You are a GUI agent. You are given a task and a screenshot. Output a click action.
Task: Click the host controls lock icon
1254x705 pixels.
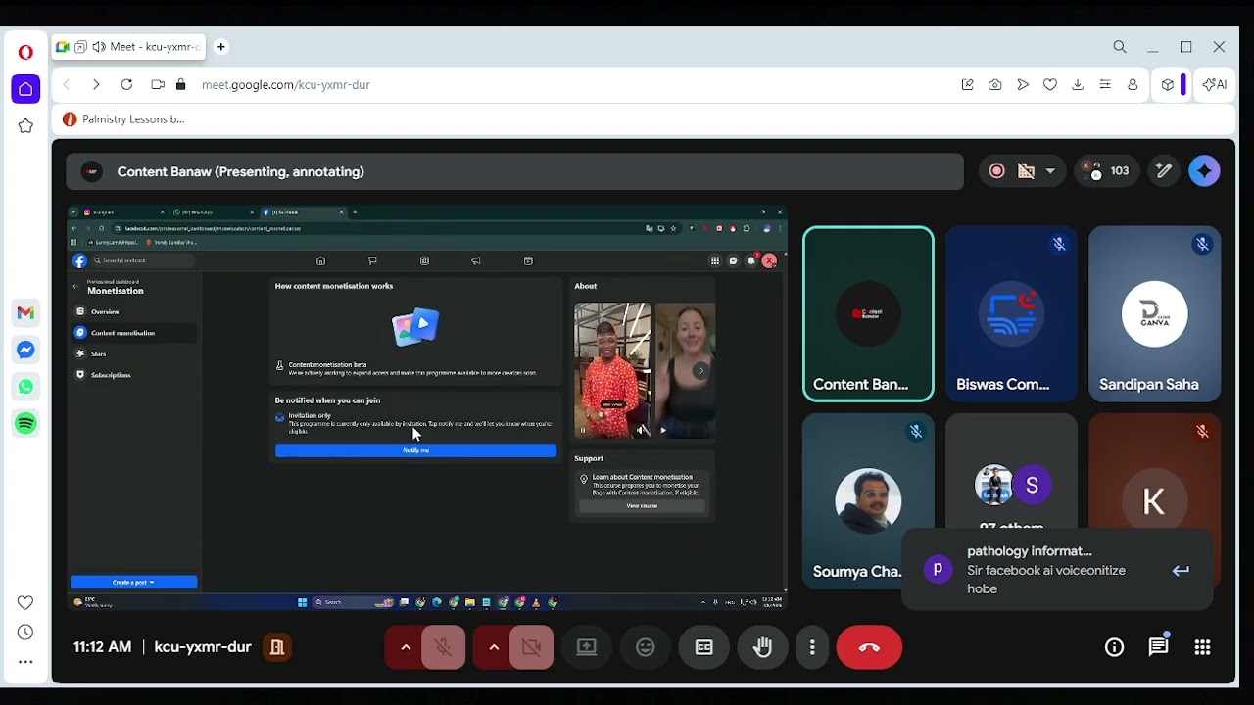coord(277,647)
